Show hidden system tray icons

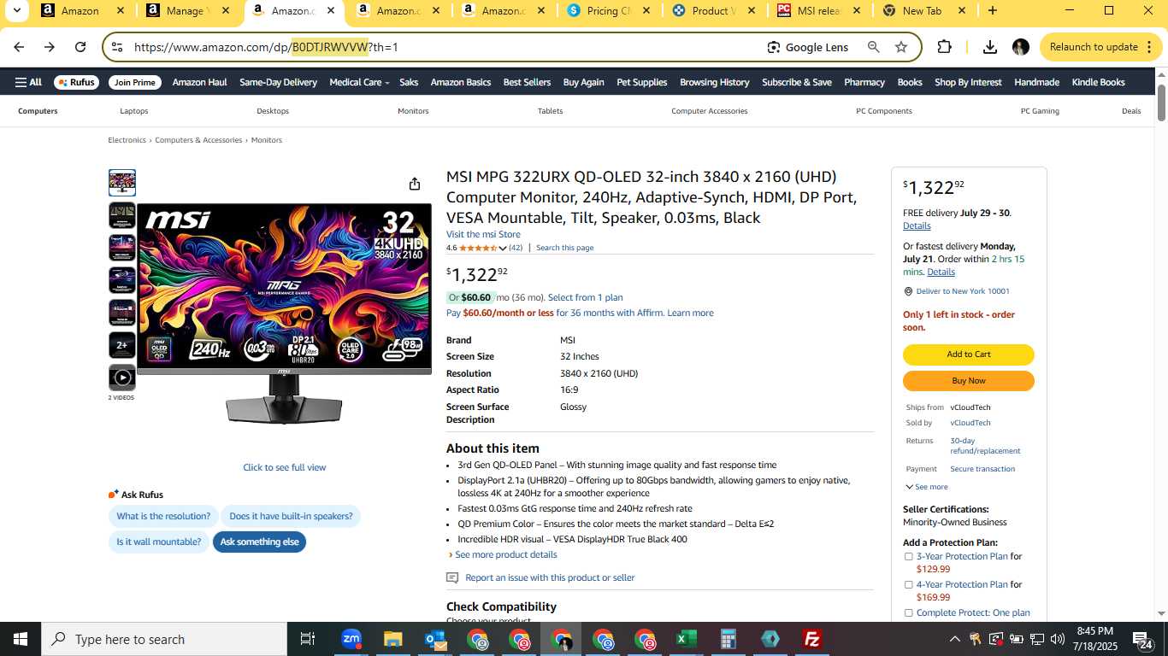click(954, 639)
